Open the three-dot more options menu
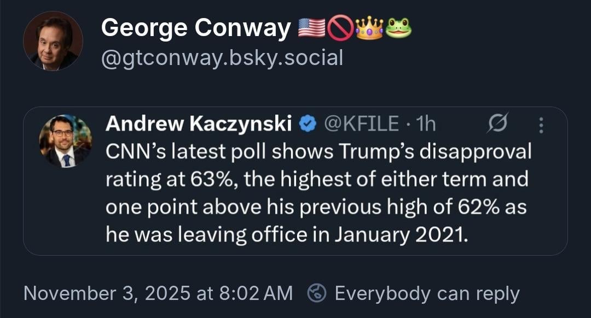Screen dimensions: 591x318 pos(541,125)
